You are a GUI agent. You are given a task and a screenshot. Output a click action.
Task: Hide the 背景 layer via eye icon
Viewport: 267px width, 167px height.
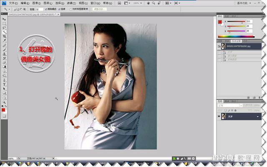point(219,116)
